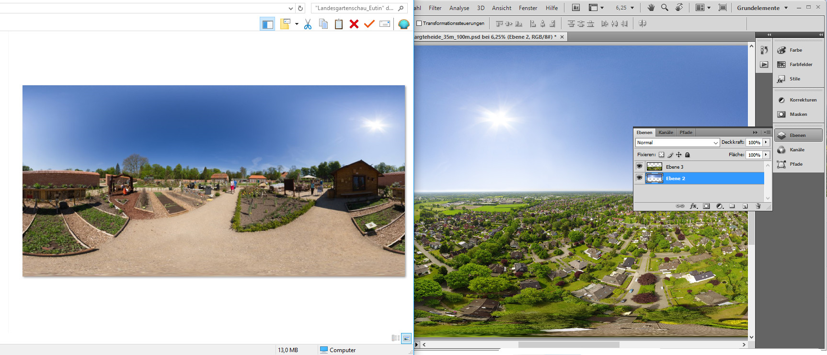Launch Adobe Bridge with the Br icon
Viewport: 827px width, 355px height.
(x=576, y=8)
